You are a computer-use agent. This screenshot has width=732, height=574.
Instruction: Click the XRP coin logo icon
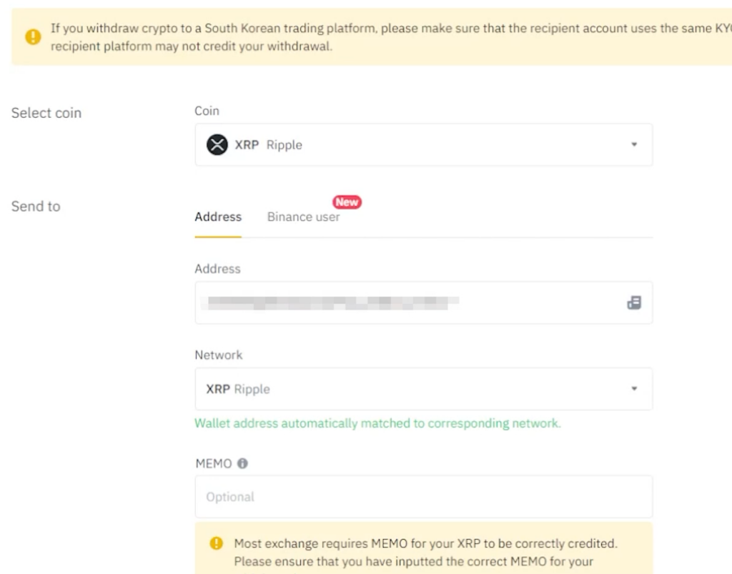pyautogui.click(x=217, y=144)
